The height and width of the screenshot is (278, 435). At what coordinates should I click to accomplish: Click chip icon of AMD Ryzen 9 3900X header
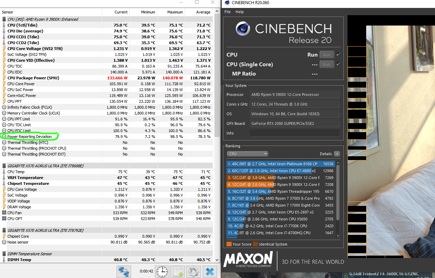click(x=4, y=19)
